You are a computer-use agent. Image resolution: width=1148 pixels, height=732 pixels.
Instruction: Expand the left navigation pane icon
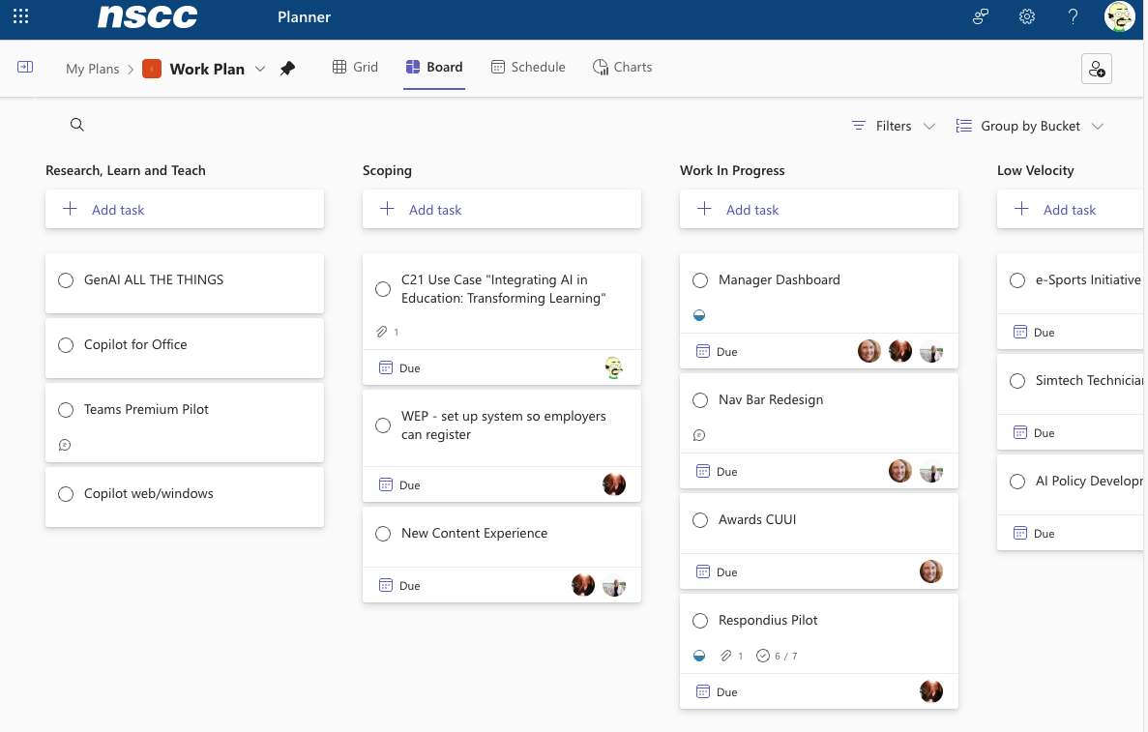click(x=25, y=67)
